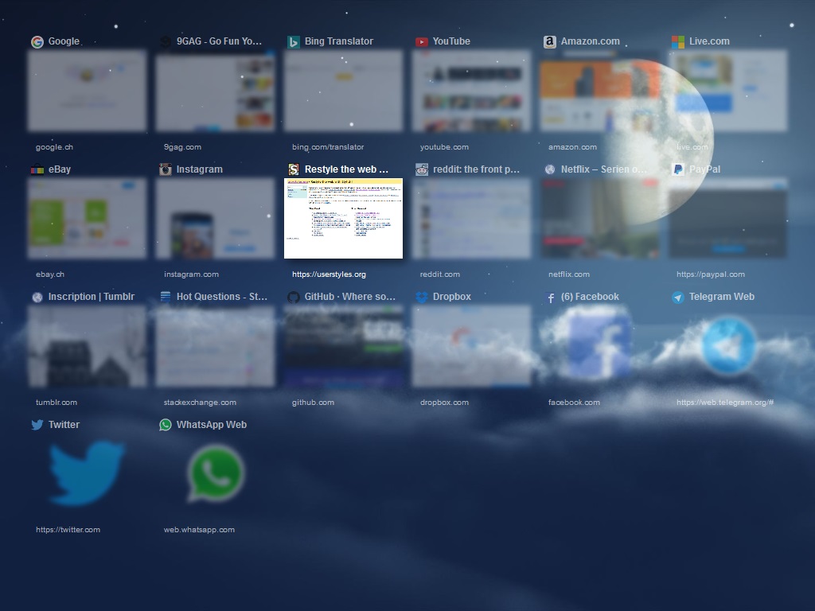Click the google.ch URL text

pyautogui.click(x=55, y=147)
